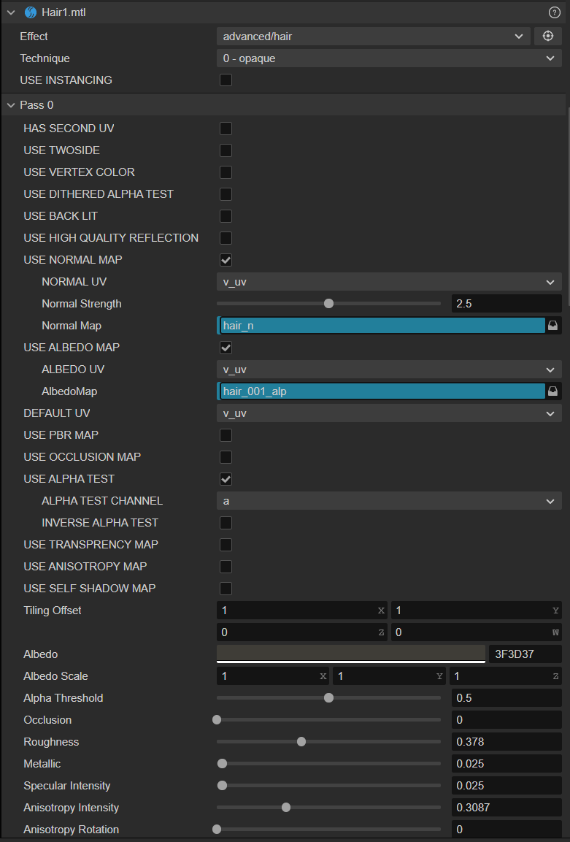This screenshot has width=570, height=842.
Task: Click the AlbedoMap asset picker icon
Action: [x=552, y=391]
